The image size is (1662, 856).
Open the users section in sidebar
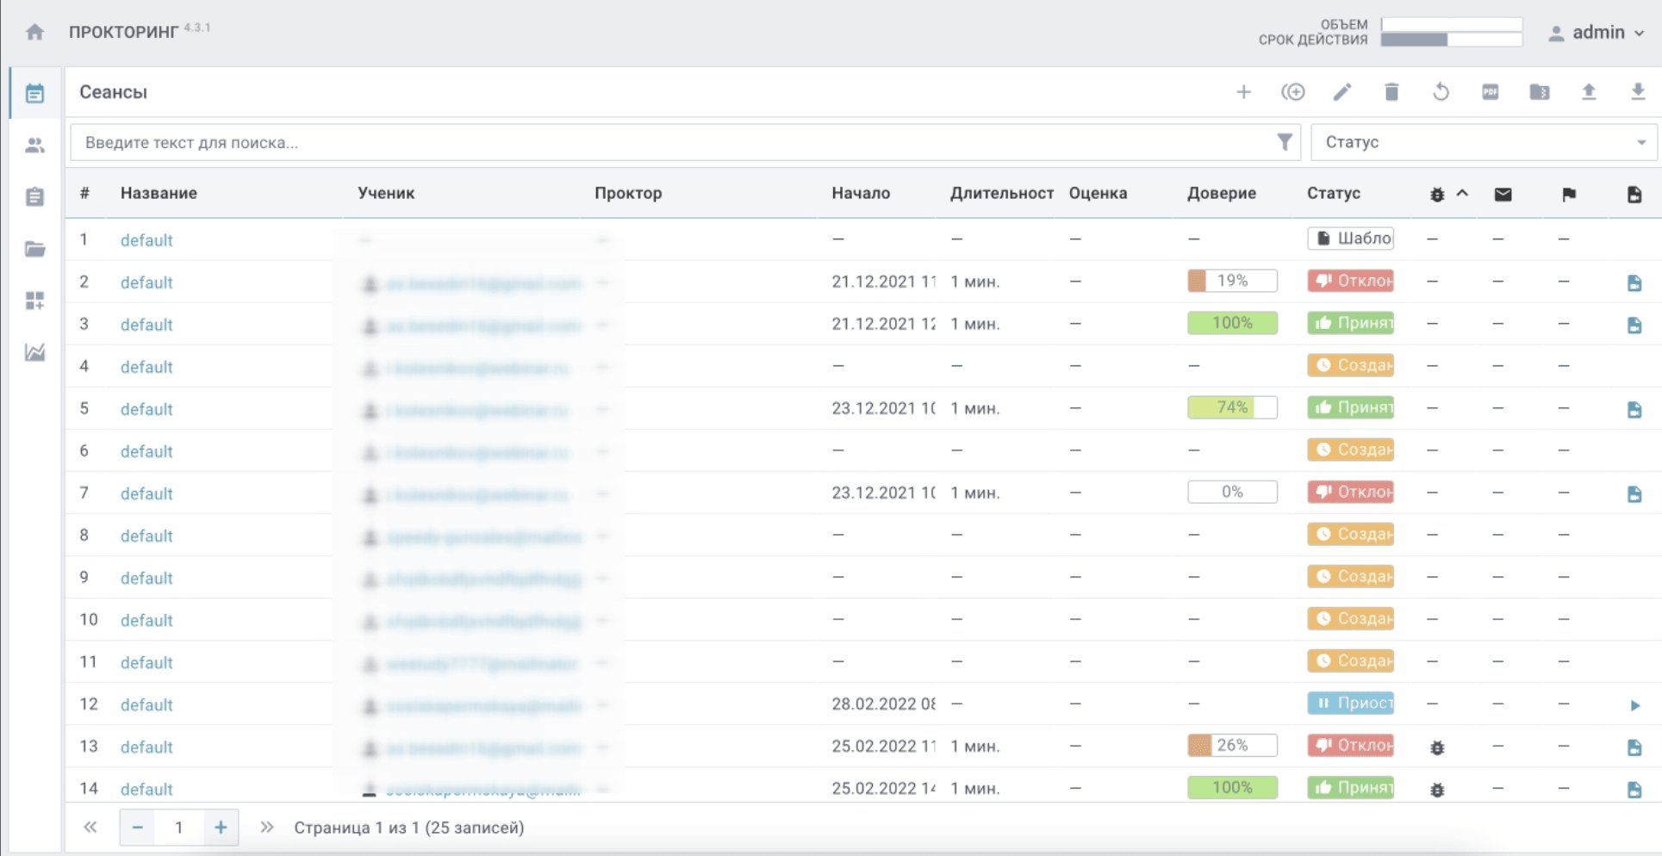tap(34, 146)
